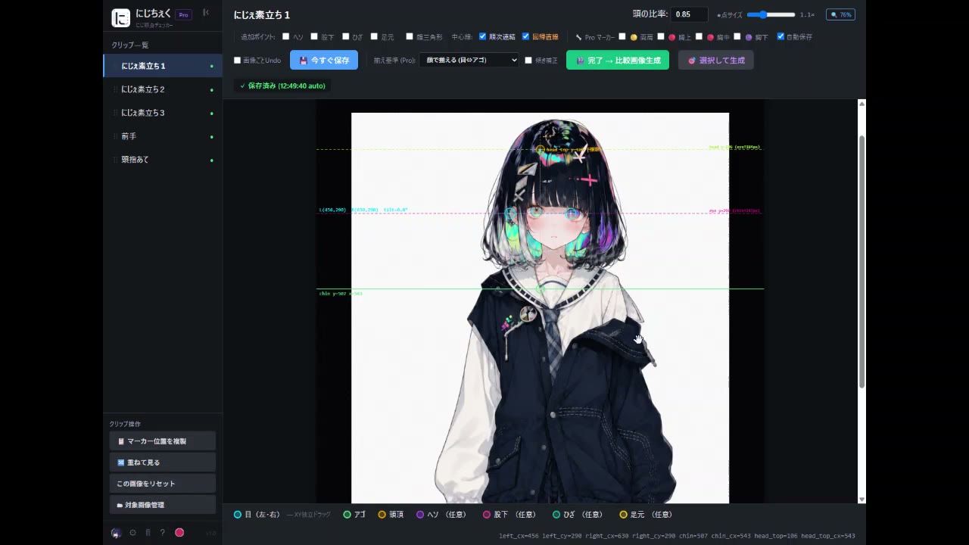Image resolution: width=969 pixels, height=545 pixels.
Task: Select the 前手 clip
Action: point(163,136)
